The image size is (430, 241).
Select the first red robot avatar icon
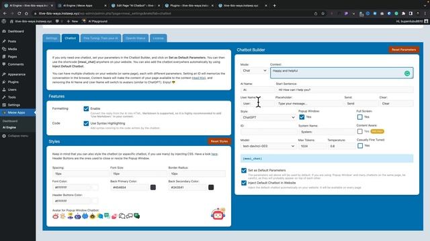[55, 216]
